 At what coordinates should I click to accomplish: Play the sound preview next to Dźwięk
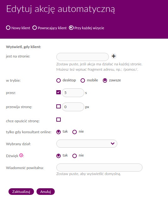tap(21, 155)
